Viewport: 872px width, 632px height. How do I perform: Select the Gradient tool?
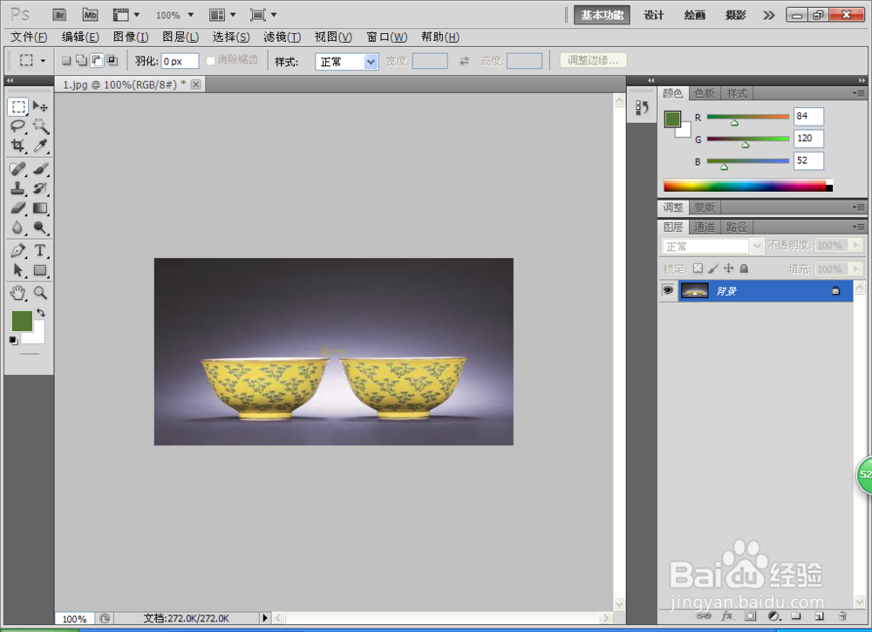pyautogui.click(x=40, y=207)
